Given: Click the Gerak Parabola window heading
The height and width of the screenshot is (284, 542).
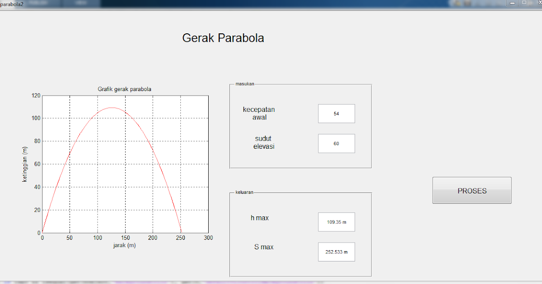Looking at the screenshot, I should 223,38.
